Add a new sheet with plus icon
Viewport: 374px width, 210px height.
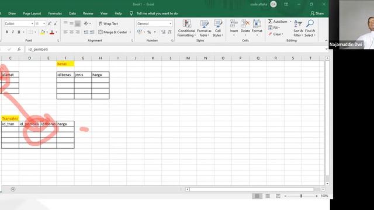pyautogui.click(x=13, y=189)
